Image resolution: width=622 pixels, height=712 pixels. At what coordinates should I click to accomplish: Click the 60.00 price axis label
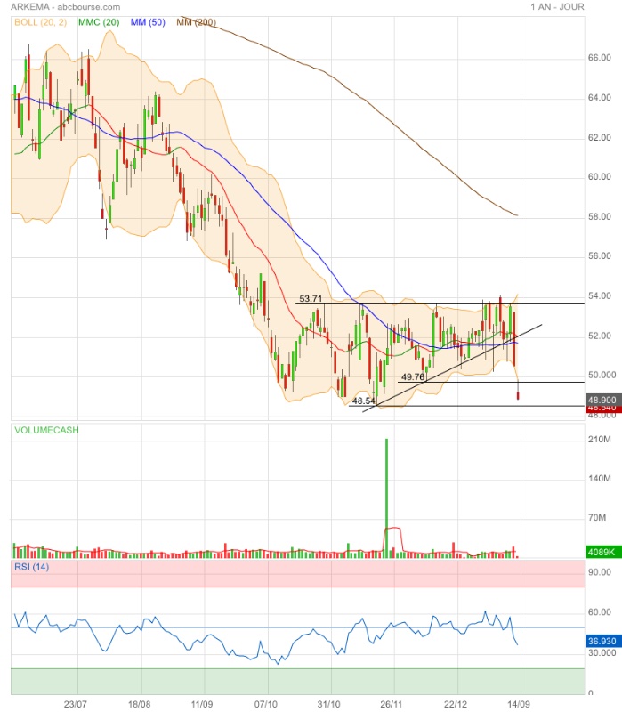[x=599, y=176]
